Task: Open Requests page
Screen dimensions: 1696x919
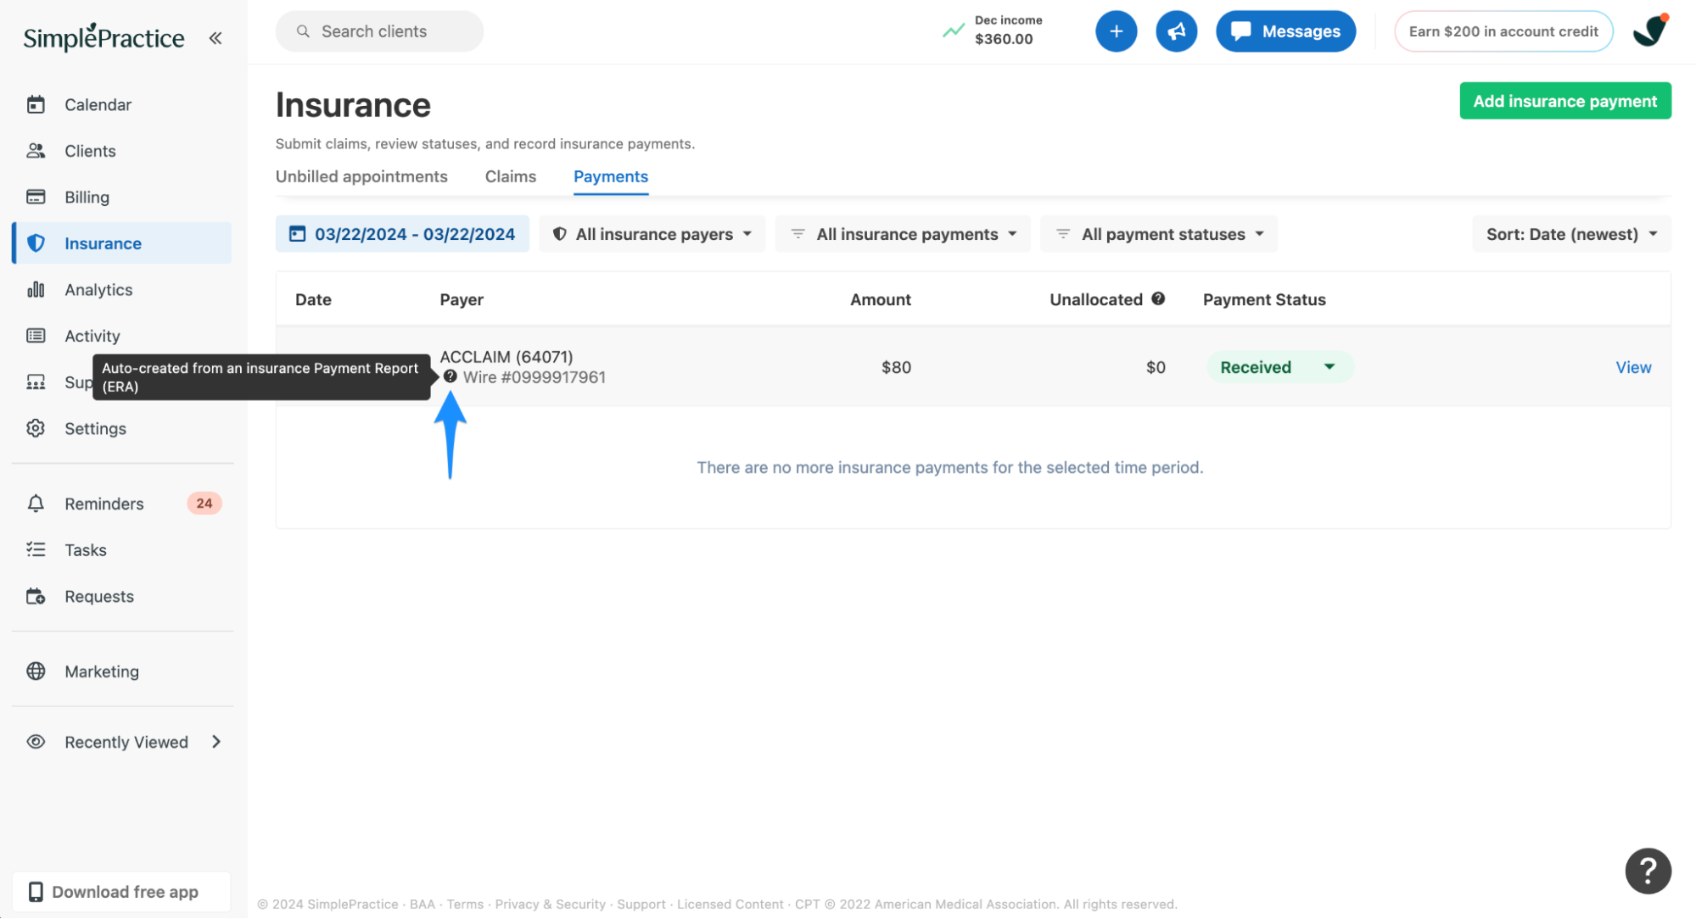Action: (x=98, y=596)
